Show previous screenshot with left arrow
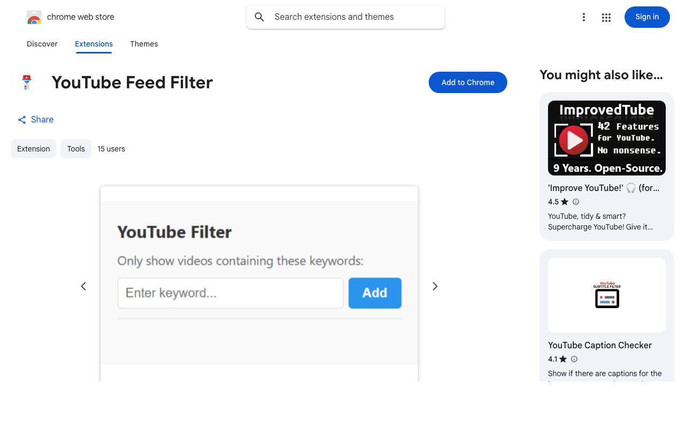The width and height of the screenshot is (685, 428). coord(83,286)
